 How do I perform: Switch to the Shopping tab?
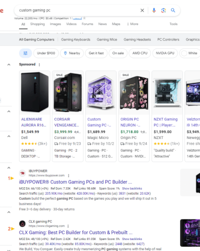click(37, 24)
